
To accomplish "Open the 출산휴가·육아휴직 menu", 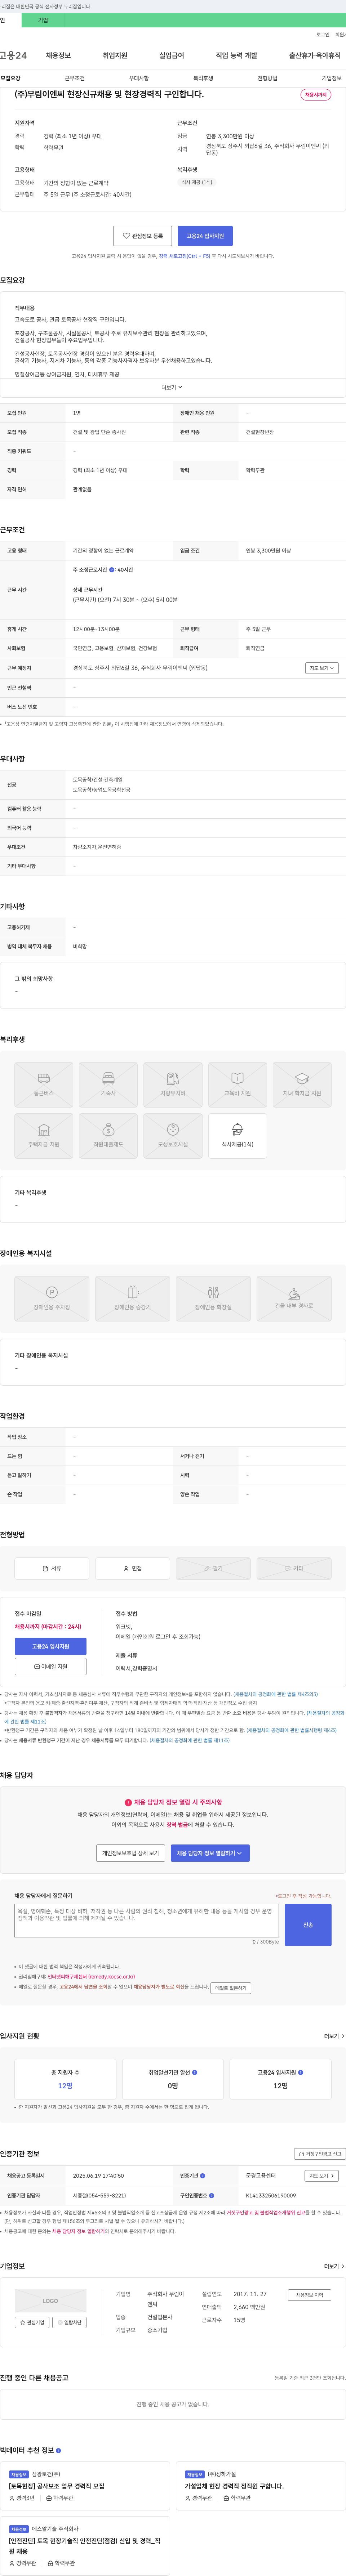I will (x=315, y=56).
